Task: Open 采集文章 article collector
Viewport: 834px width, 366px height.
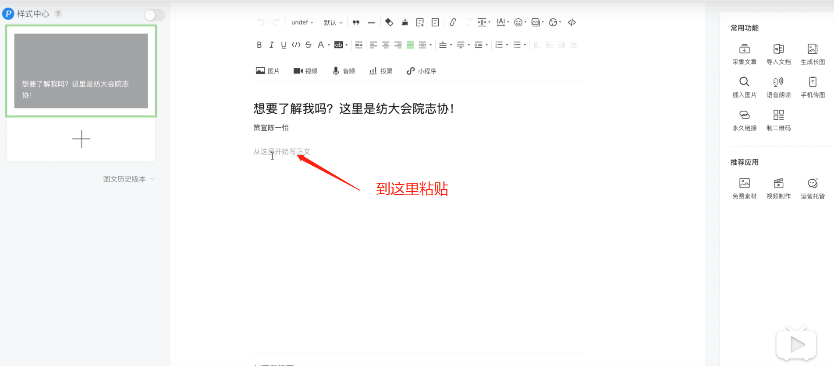Action: 745,54
